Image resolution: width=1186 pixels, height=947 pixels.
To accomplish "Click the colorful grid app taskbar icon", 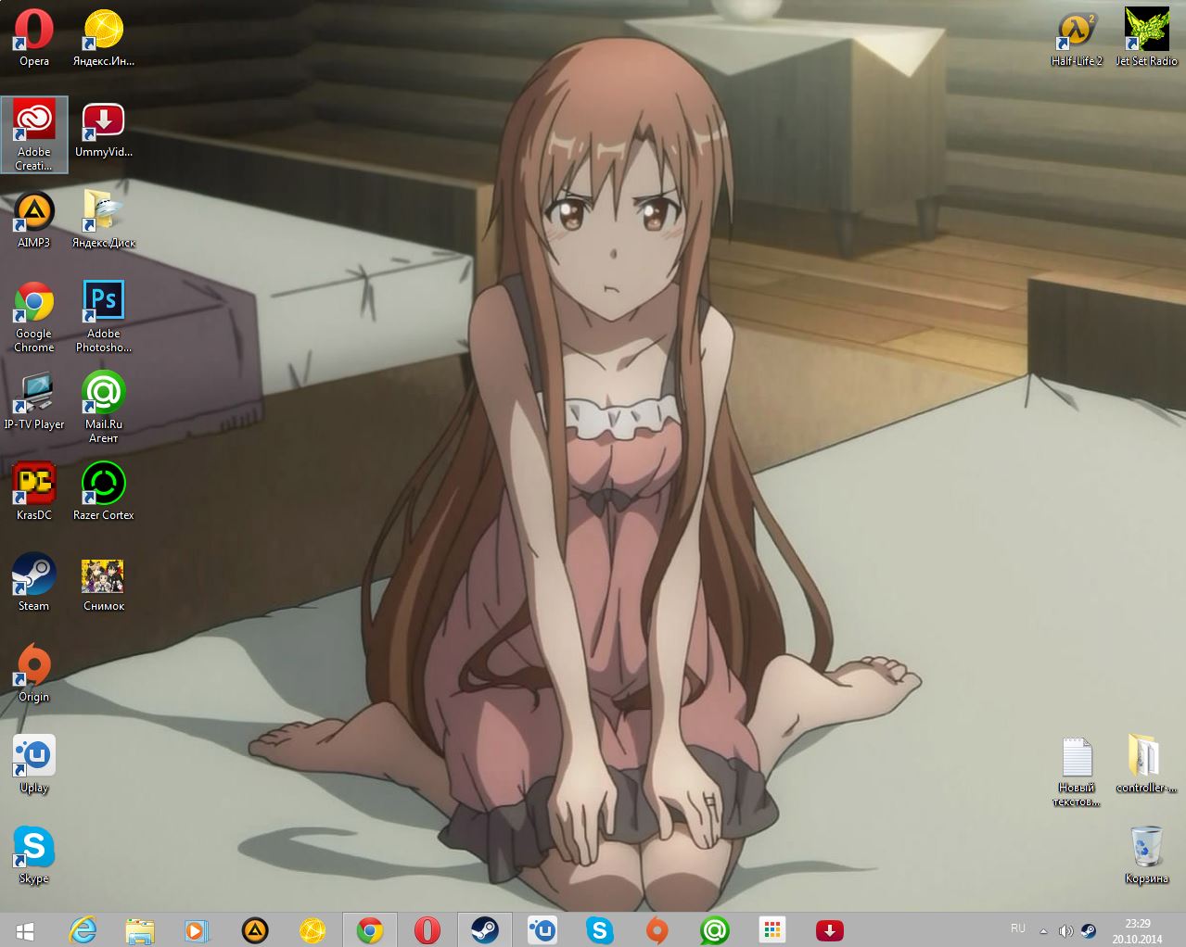I will click(x=772, y=929).
